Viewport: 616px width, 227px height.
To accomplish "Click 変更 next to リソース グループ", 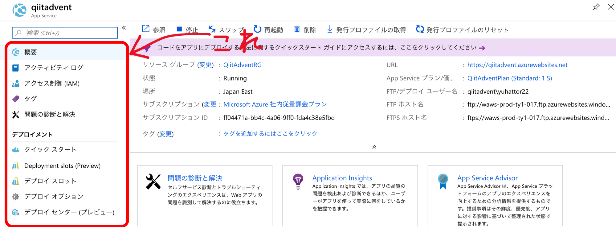I will [206, 65].
